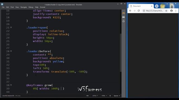Open the Live Preview lightning icon in Brackets
Viewport: 179px width, 100px height.
coord(124,13)
